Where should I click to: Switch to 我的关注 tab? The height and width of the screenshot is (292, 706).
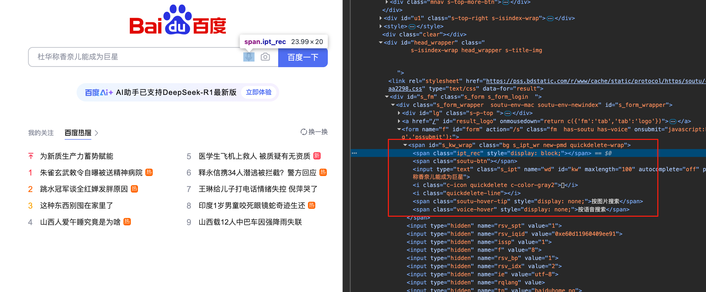41,133
